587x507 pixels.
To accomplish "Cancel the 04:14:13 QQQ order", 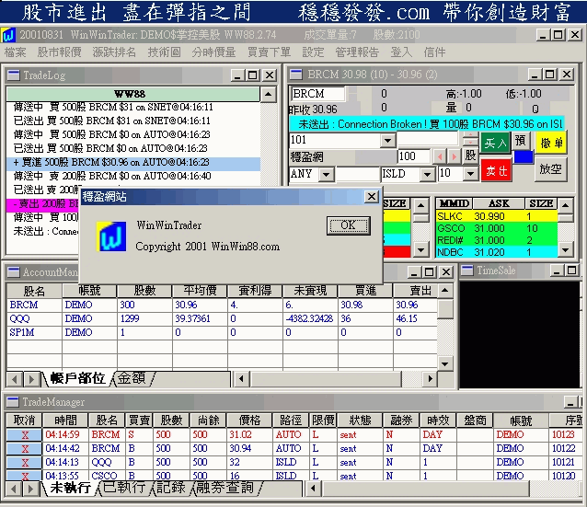I will [x=25, y=463].
